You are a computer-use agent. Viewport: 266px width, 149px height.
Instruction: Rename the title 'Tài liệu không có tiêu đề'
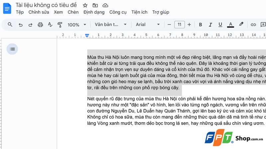[x=46, y=5]
